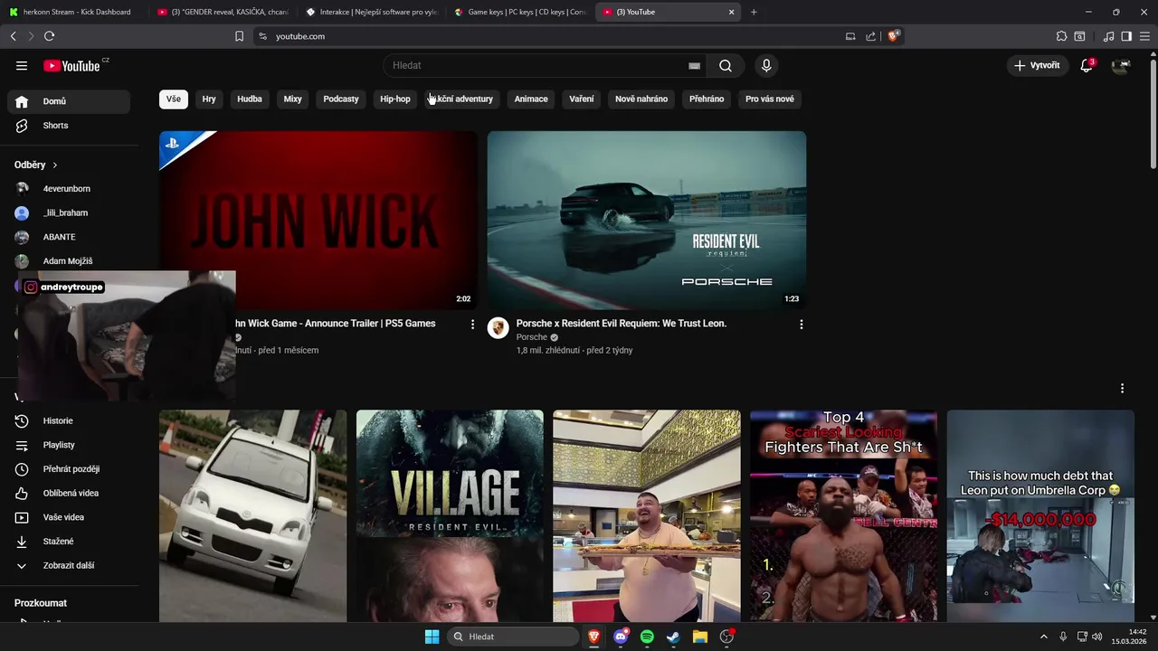Open the notifications bell
1158x651 pixels.
point(1087,65)
